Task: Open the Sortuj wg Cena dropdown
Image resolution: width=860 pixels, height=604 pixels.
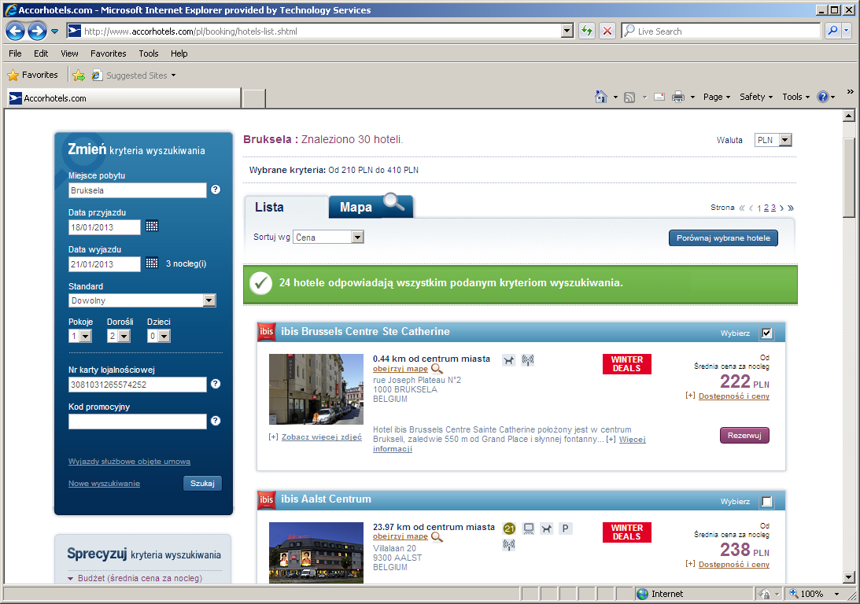Action: tap(328, 237)
